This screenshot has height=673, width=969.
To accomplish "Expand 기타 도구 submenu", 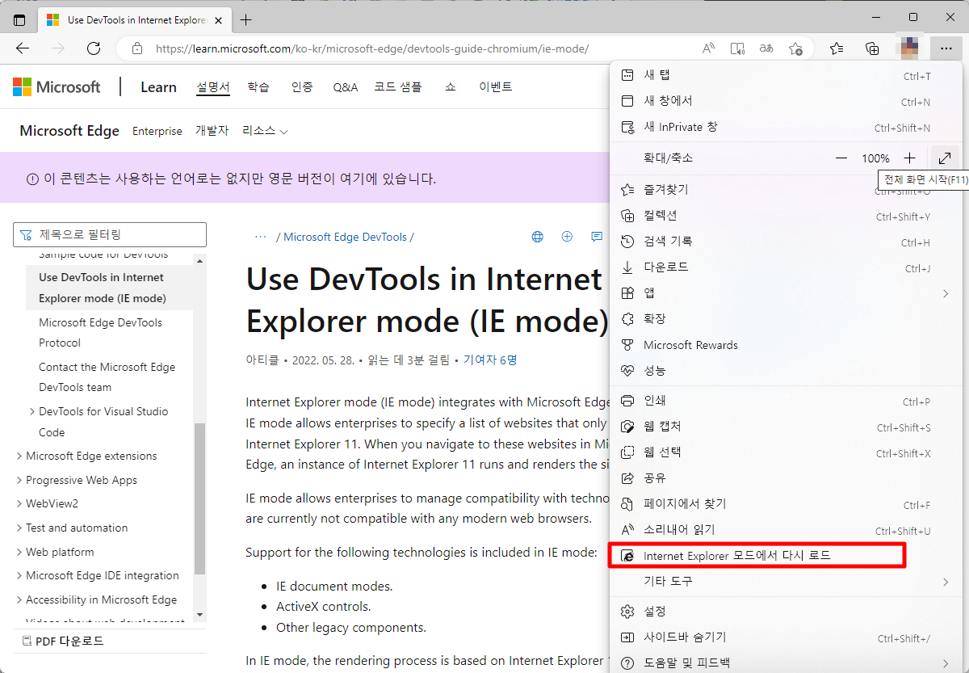I will click(787, 582).
